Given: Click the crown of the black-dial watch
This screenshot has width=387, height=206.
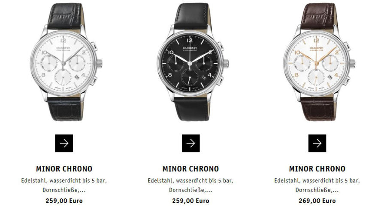Looking at the screenshot, I should [x=226, y=63].
